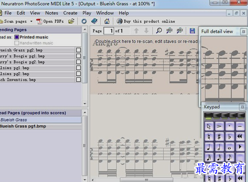Click Read Pages scroll down arrow
This screenshot has height=182, width=248.
pos(85,180)
